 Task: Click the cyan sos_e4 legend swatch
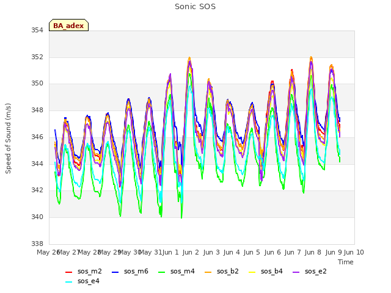[x=68, y=282]
